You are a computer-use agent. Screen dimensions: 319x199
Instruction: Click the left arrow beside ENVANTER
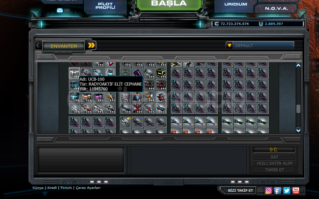tap(38, 45)
